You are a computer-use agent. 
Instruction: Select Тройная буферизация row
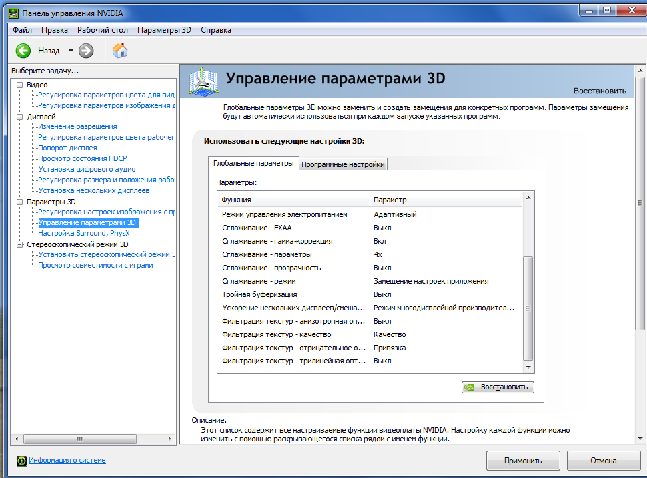[x=370, y=294]
